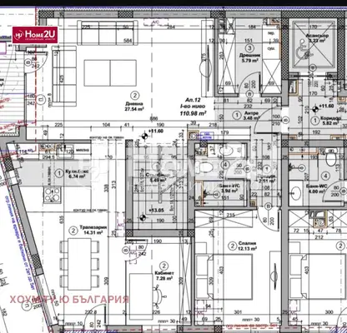
Task: Click the ХОУМ ТУ Ю БЪЛГАРИЯ watermark text
Action: click(69, 300)
